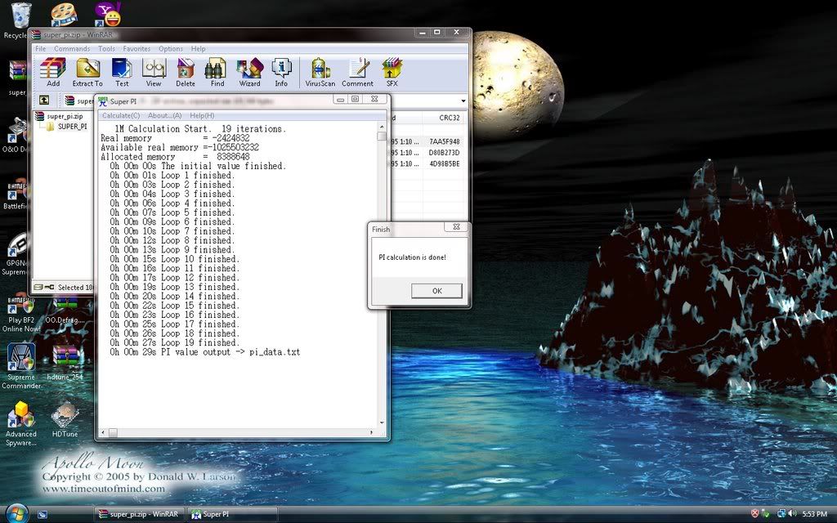837x523 pixels.
Task: Click the red security alert tray icon
Action: 754,514
